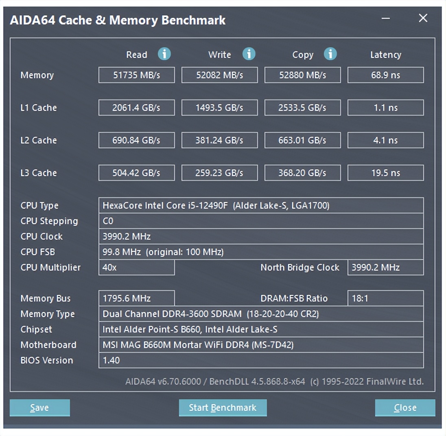Click the L2 Cache Write value
The image size is (446, 436).
point(219,140)
